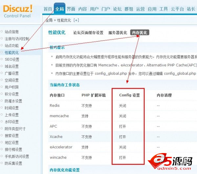Click the 当前内存工作状态 section heading

coord(65,85)
